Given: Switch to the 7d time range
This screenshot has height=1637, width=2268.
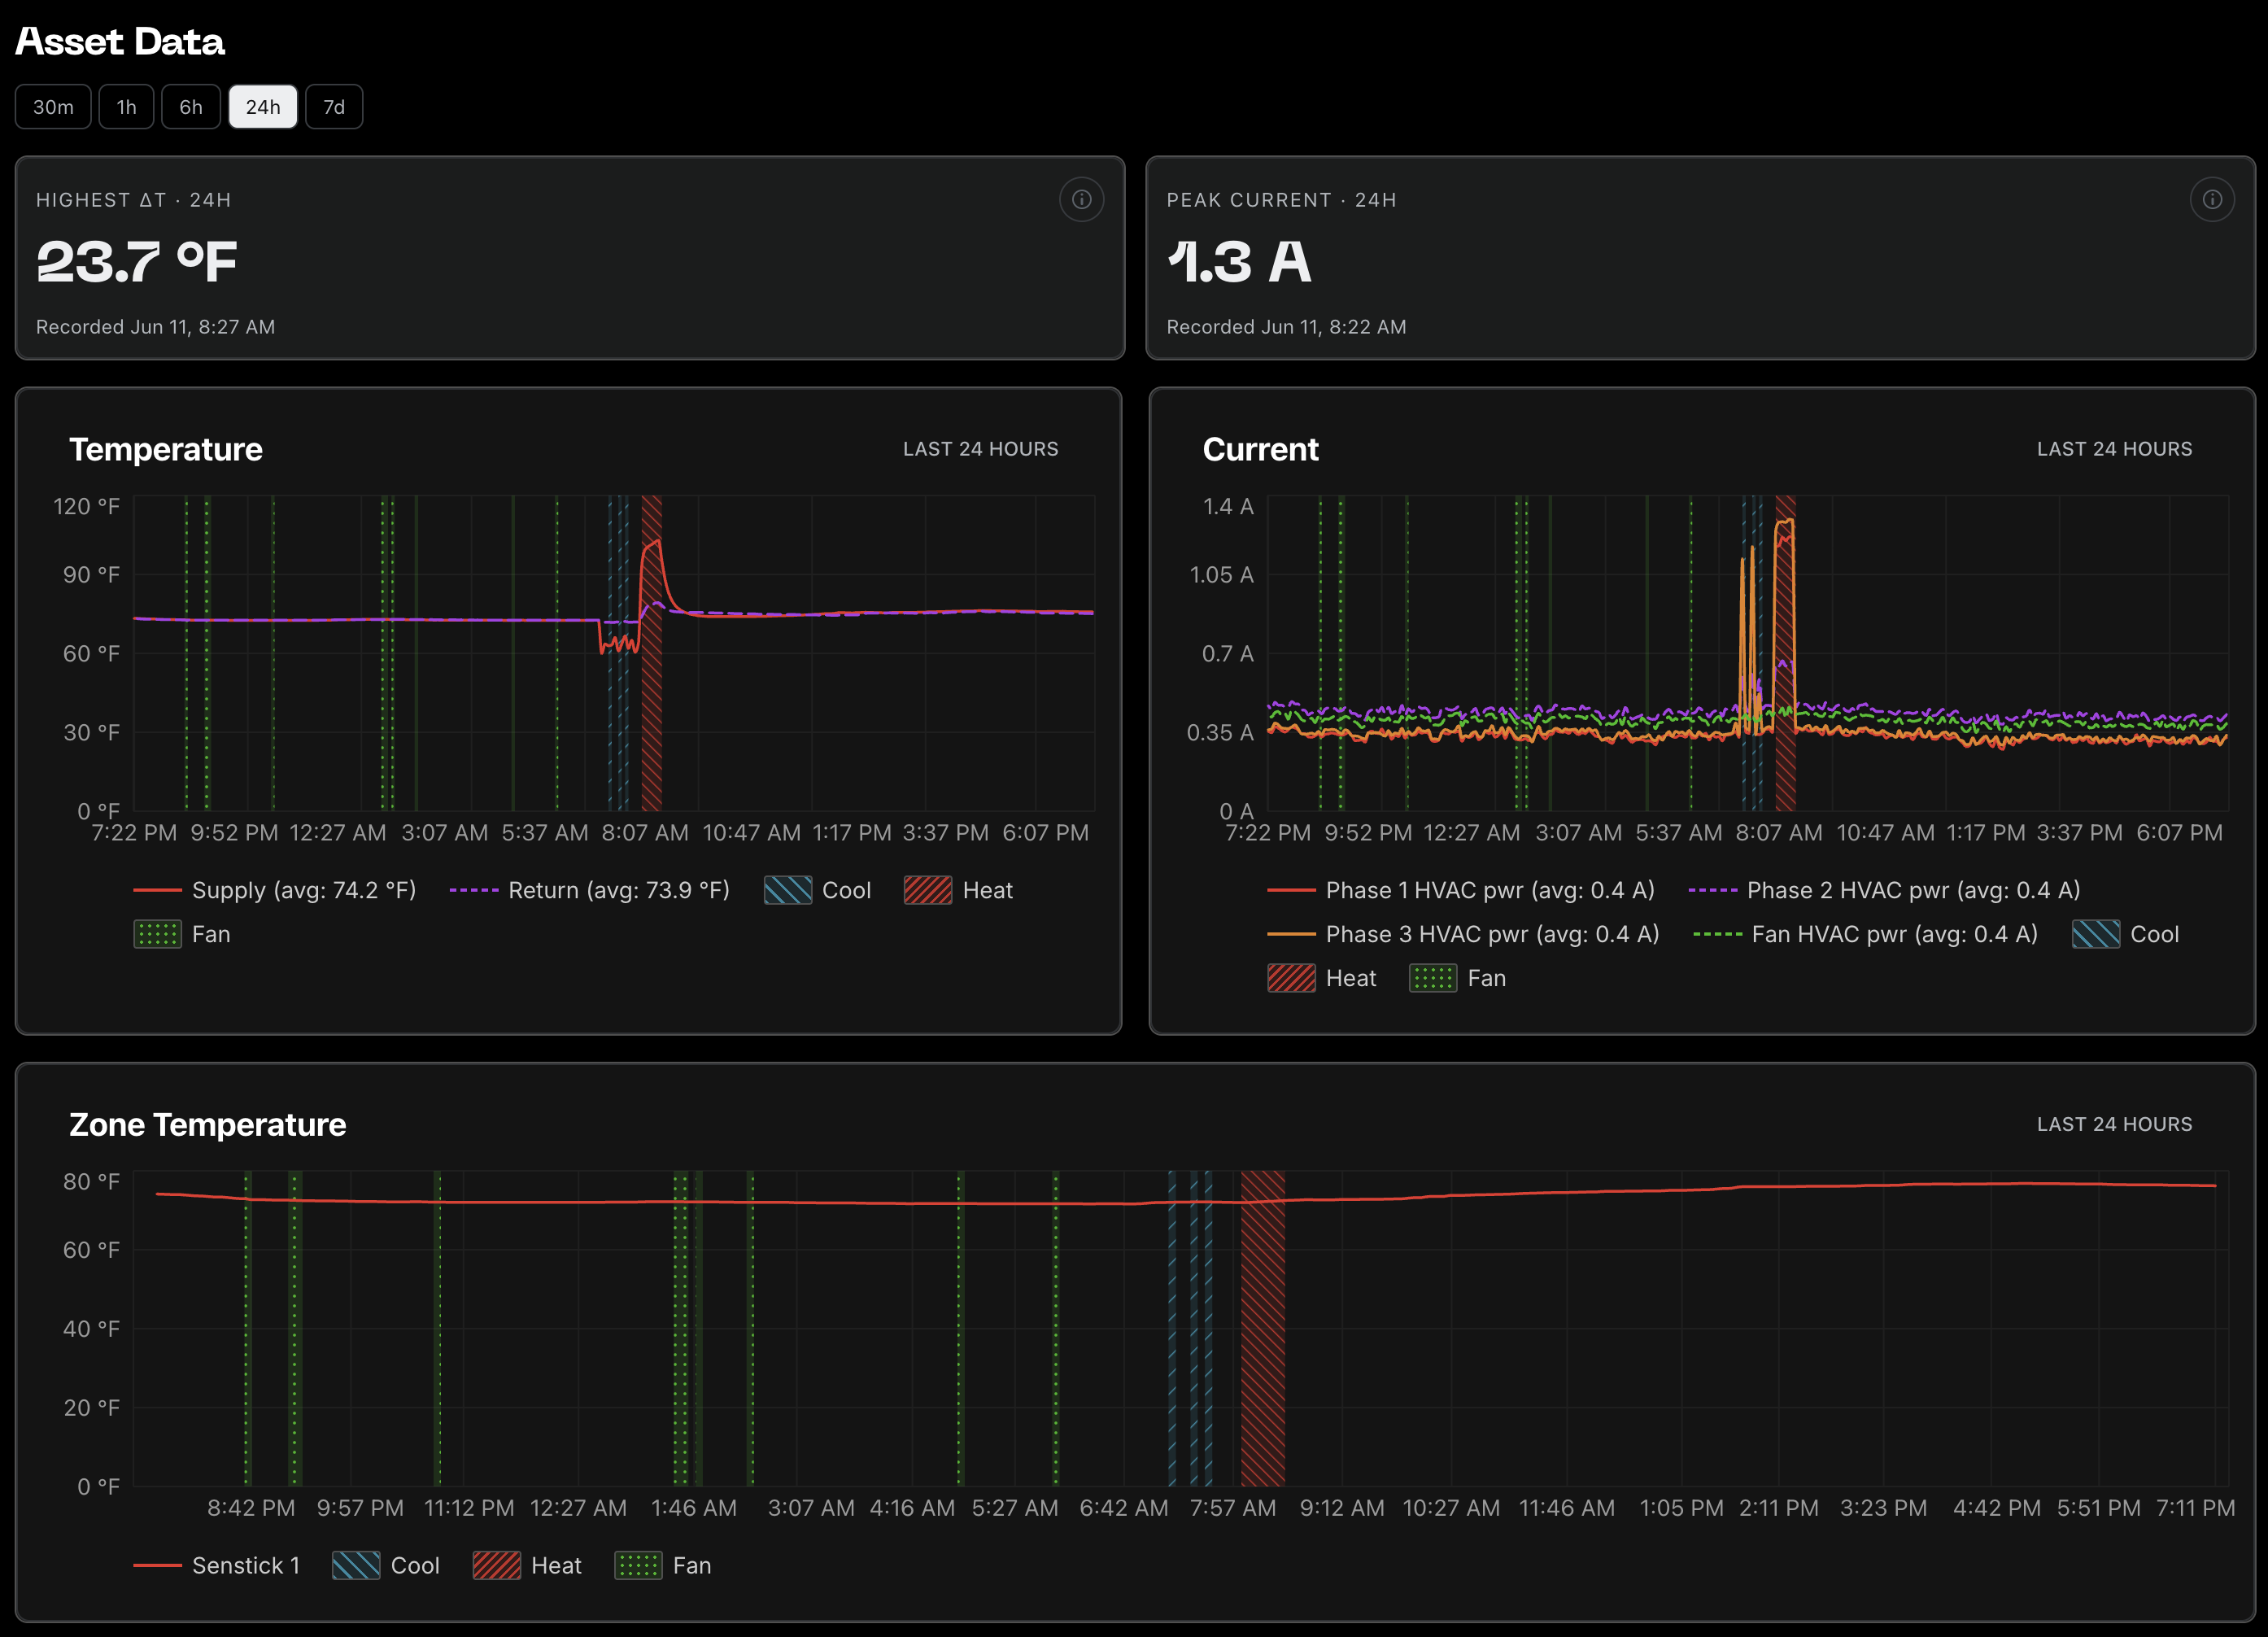Looking at the screenshot, I should point(334,107).
